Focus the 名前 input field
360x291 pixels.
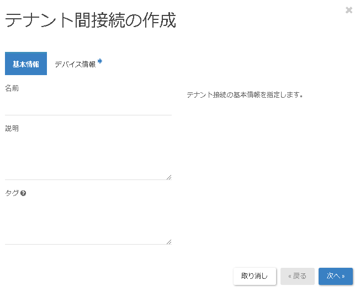[x=88, y=106]
